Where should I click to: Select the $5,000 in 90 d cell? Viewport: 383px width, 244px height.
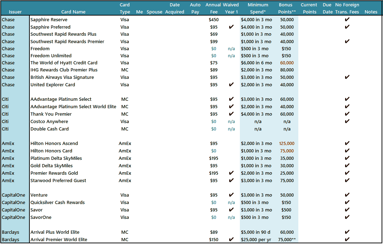(x=255, y=232)
